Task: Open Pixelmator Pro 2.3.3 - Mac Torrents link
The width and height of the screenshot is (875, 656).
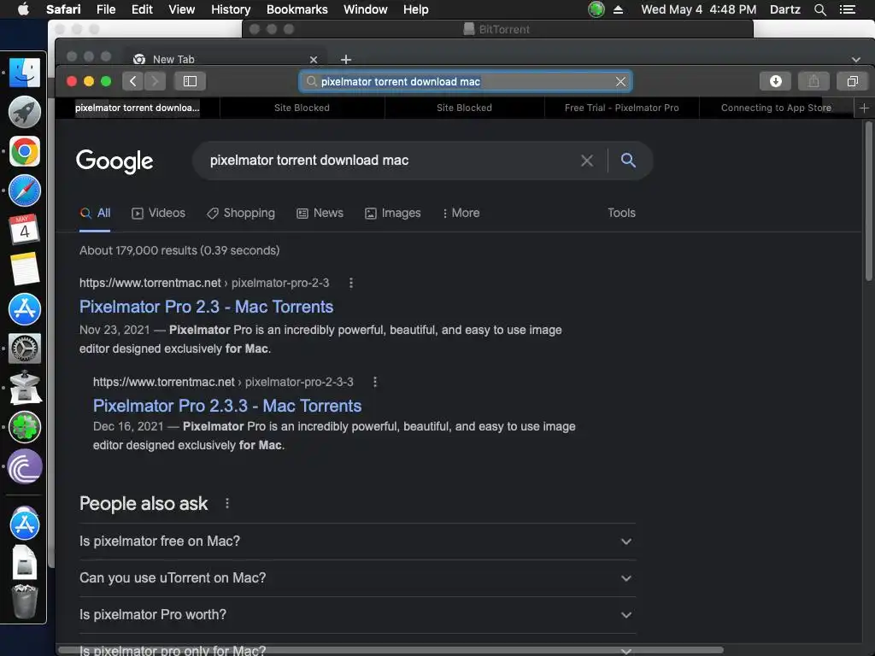Action: click(x=227, y=406)
